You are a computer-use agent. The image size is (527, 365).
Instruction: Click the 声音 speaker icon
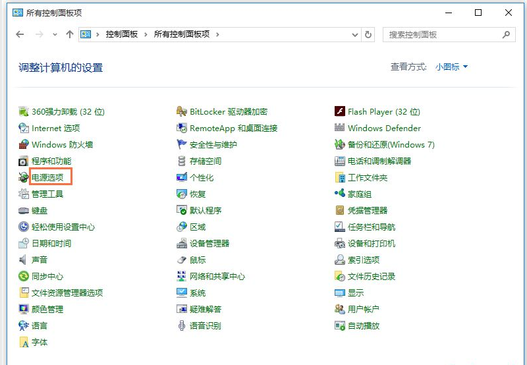(24, 260)
